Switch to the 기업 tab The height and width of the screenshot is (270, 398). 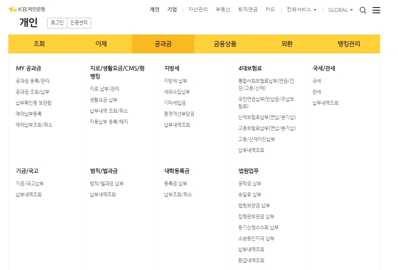tap(171, 10)
